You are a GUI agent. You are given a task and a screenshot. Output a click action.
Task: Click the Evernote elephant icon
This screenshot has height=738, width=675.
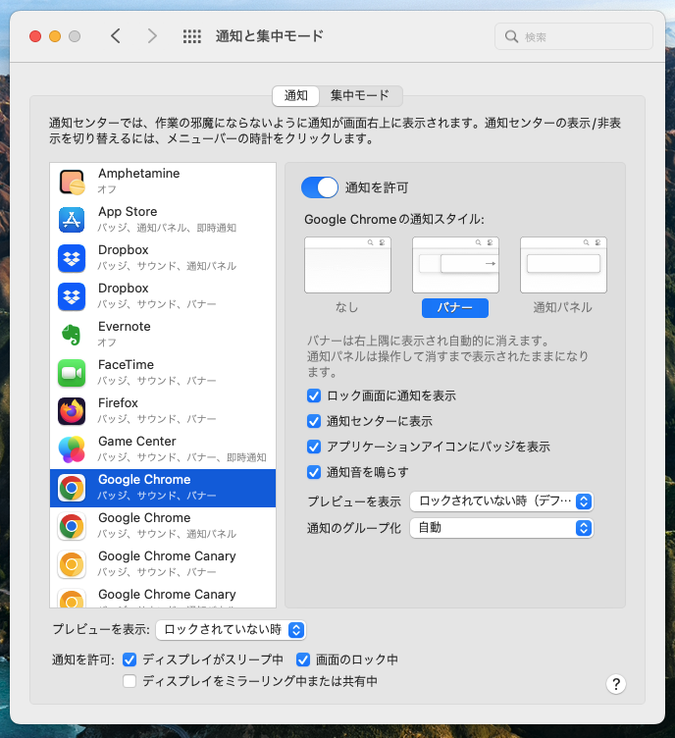tap(72, 335)
